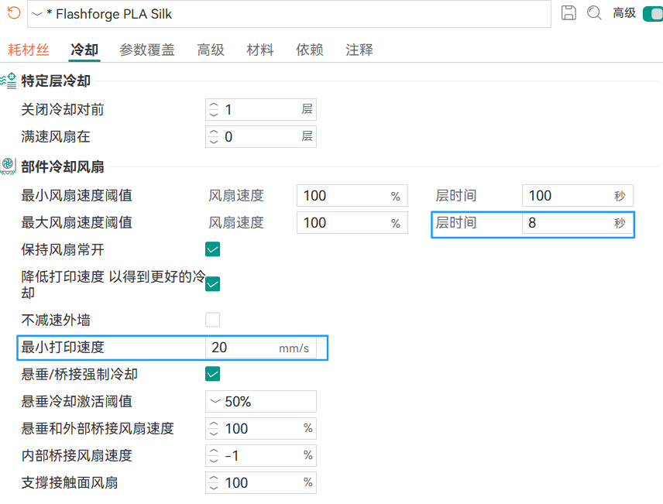
Task: Open the 参数覆盖 tab
Action: coord(147,50)
